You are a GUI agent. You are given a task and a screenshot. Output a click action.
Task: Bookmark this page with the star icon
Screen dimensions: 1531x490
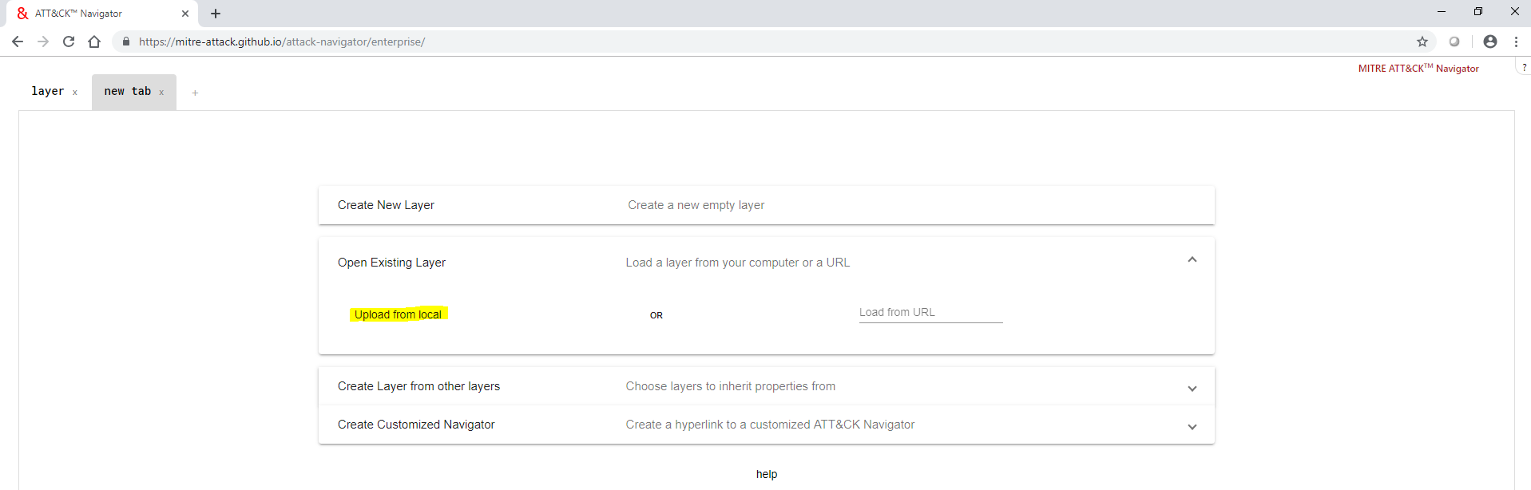pos(1422,41)
